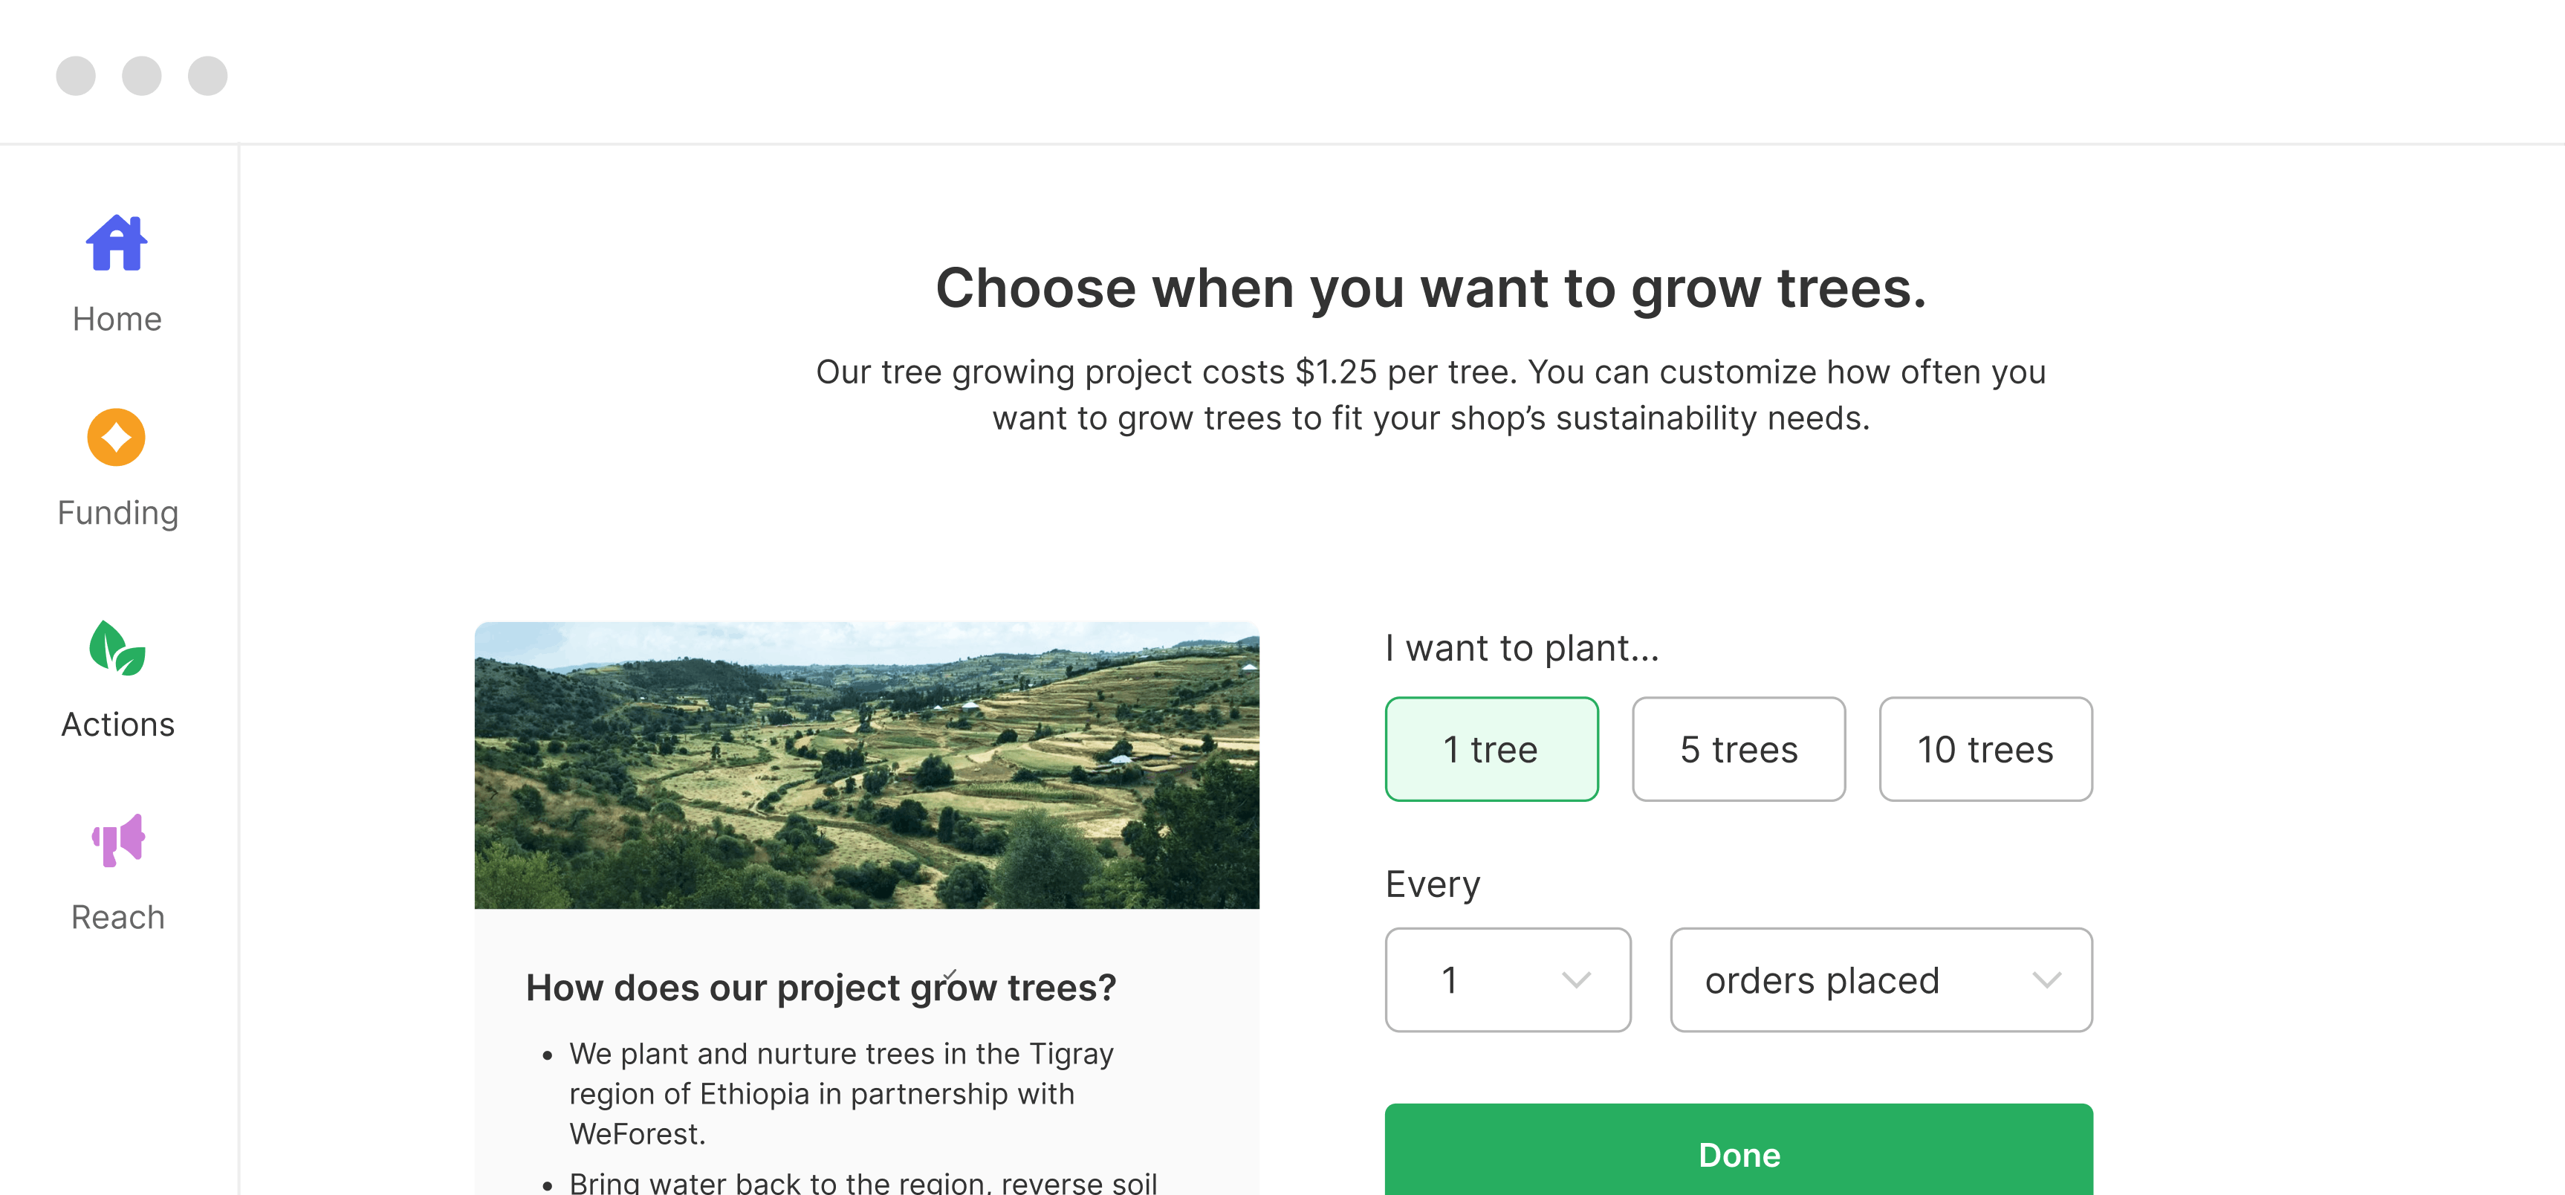
Task: Click the purple megaphone Reach icon
Action: coord(117,841)
